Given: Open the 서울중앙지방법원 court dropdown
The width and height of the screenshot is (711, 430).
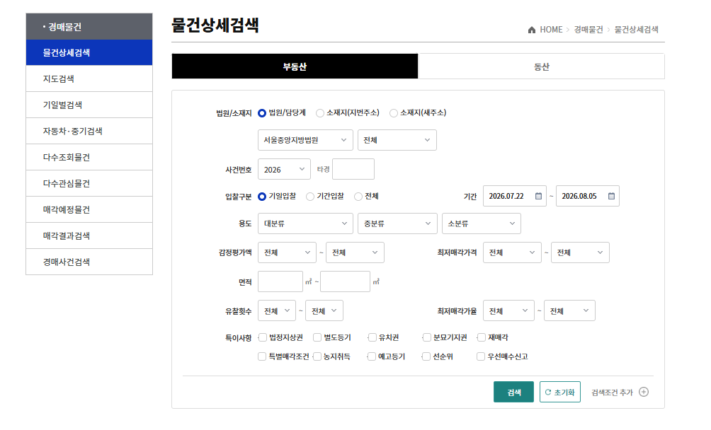Looking at the screenshot, I should pyautogui.click(x=305, y=140).
